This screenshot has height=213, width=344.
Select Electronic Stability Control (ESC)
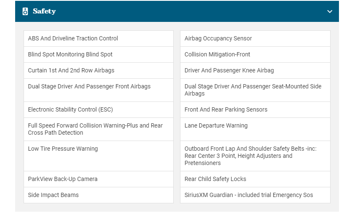click(x=71, y=109)
